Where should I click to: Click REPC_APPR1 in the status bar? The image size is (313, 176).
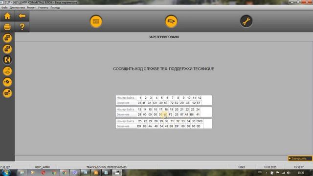coord(43,167)
